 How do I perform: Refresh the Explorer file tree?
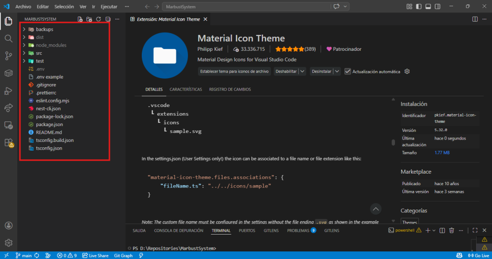[98, 19]
